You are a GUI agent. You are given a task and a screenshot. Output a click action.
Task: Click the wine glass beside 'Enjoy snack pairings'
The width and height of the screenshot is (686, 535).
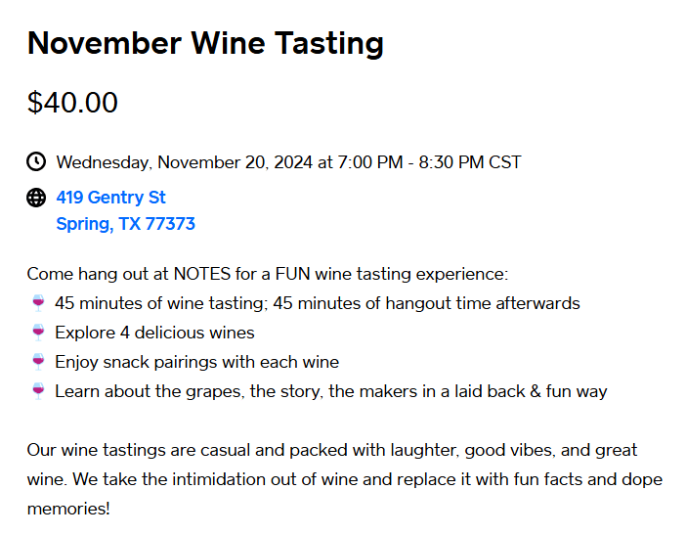[x=38, y=362]
